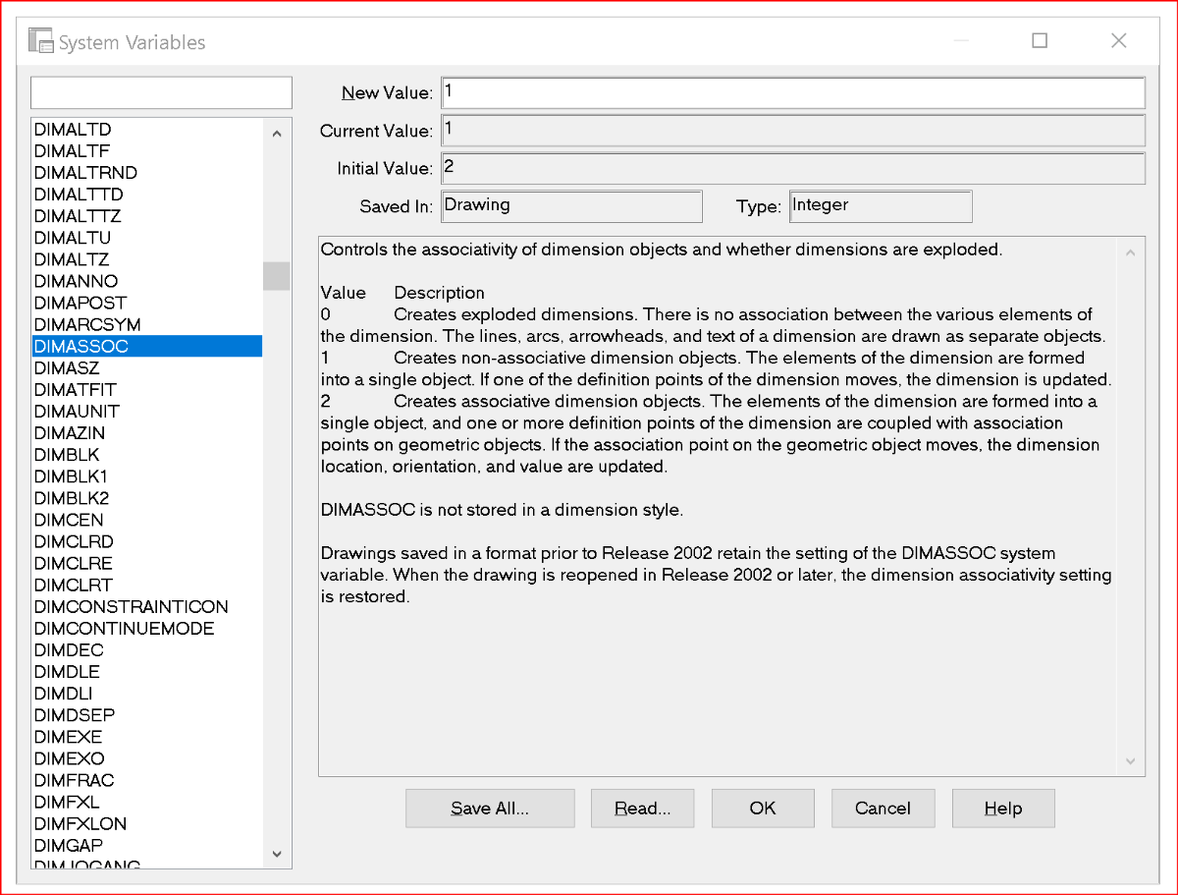Select DIMATFIT variable
Image resolution: width=1178 pixels, height=895 pixels.
pos(146,389)
